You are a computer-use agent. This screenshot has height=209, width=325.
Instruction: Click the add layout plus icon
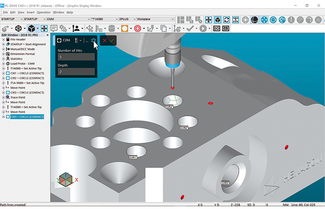point(199,20)
